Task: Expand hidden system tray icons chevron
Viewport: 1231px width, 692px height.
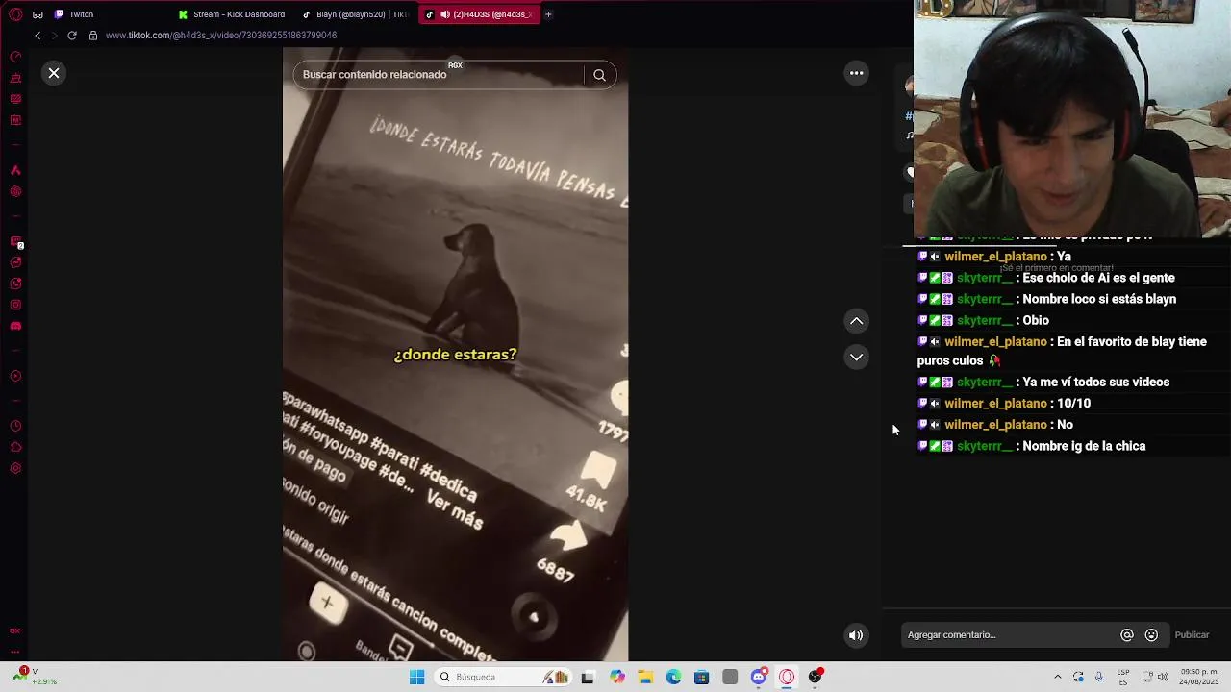Action: pyautogui.click(x=1058, y=677)
